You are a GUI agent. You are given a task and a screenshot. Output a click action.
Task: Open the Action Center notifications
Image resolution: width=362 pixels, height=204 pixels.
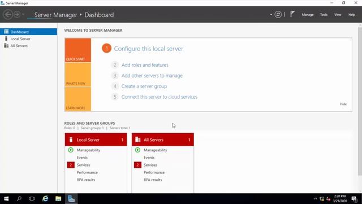[x=355, y=199]
